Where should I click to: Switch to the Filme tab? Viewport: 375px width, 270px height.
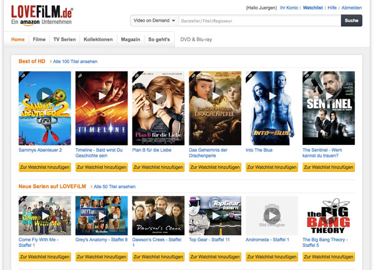click(39, 39)
